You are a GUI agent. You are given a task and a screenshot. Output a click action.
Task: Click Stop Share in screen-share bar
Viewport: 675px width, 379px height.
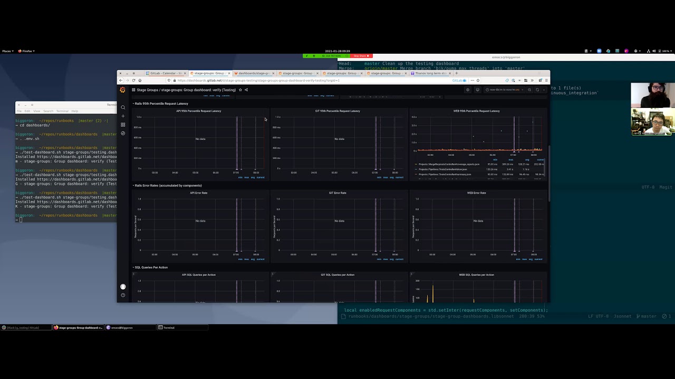tap(361, 56)
